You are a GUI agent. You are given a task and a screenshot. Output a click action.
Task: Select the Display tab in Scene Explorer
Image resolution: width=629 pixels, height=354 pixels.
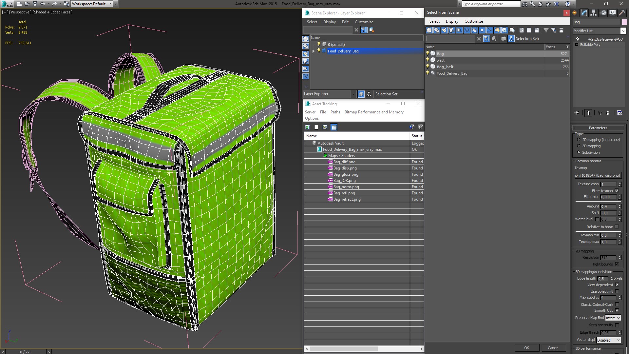coord(329,22)
